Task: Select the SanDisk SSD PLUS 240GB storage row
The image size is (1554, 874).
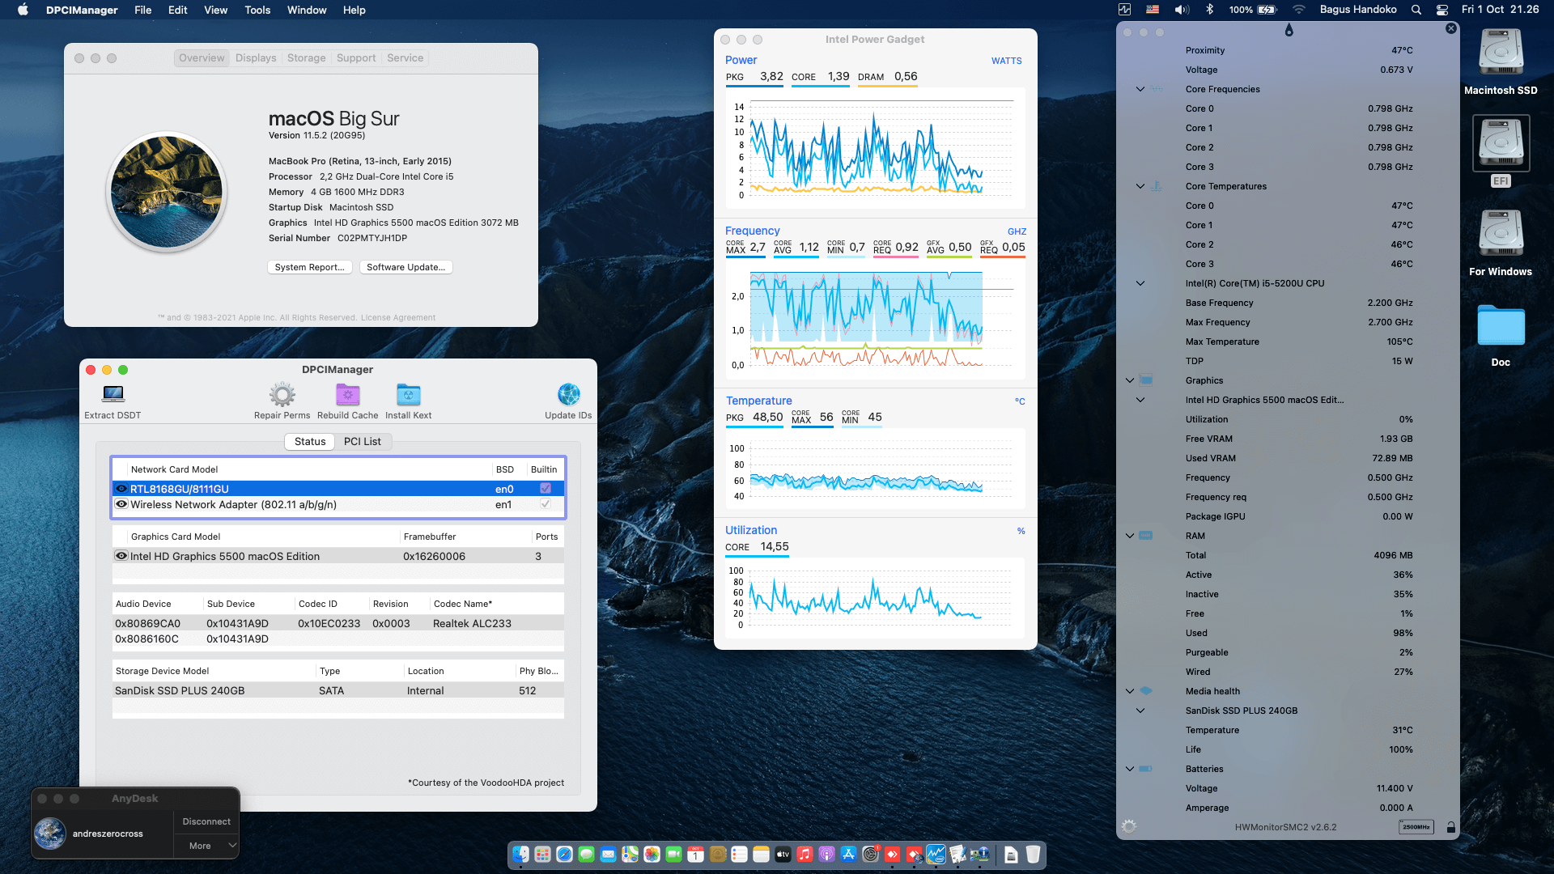Action: point(338,690)
